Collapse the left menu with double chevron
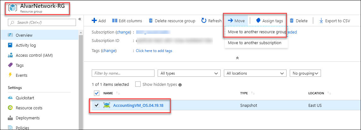Viewport: 361px width, 130px height. (80, 19)
